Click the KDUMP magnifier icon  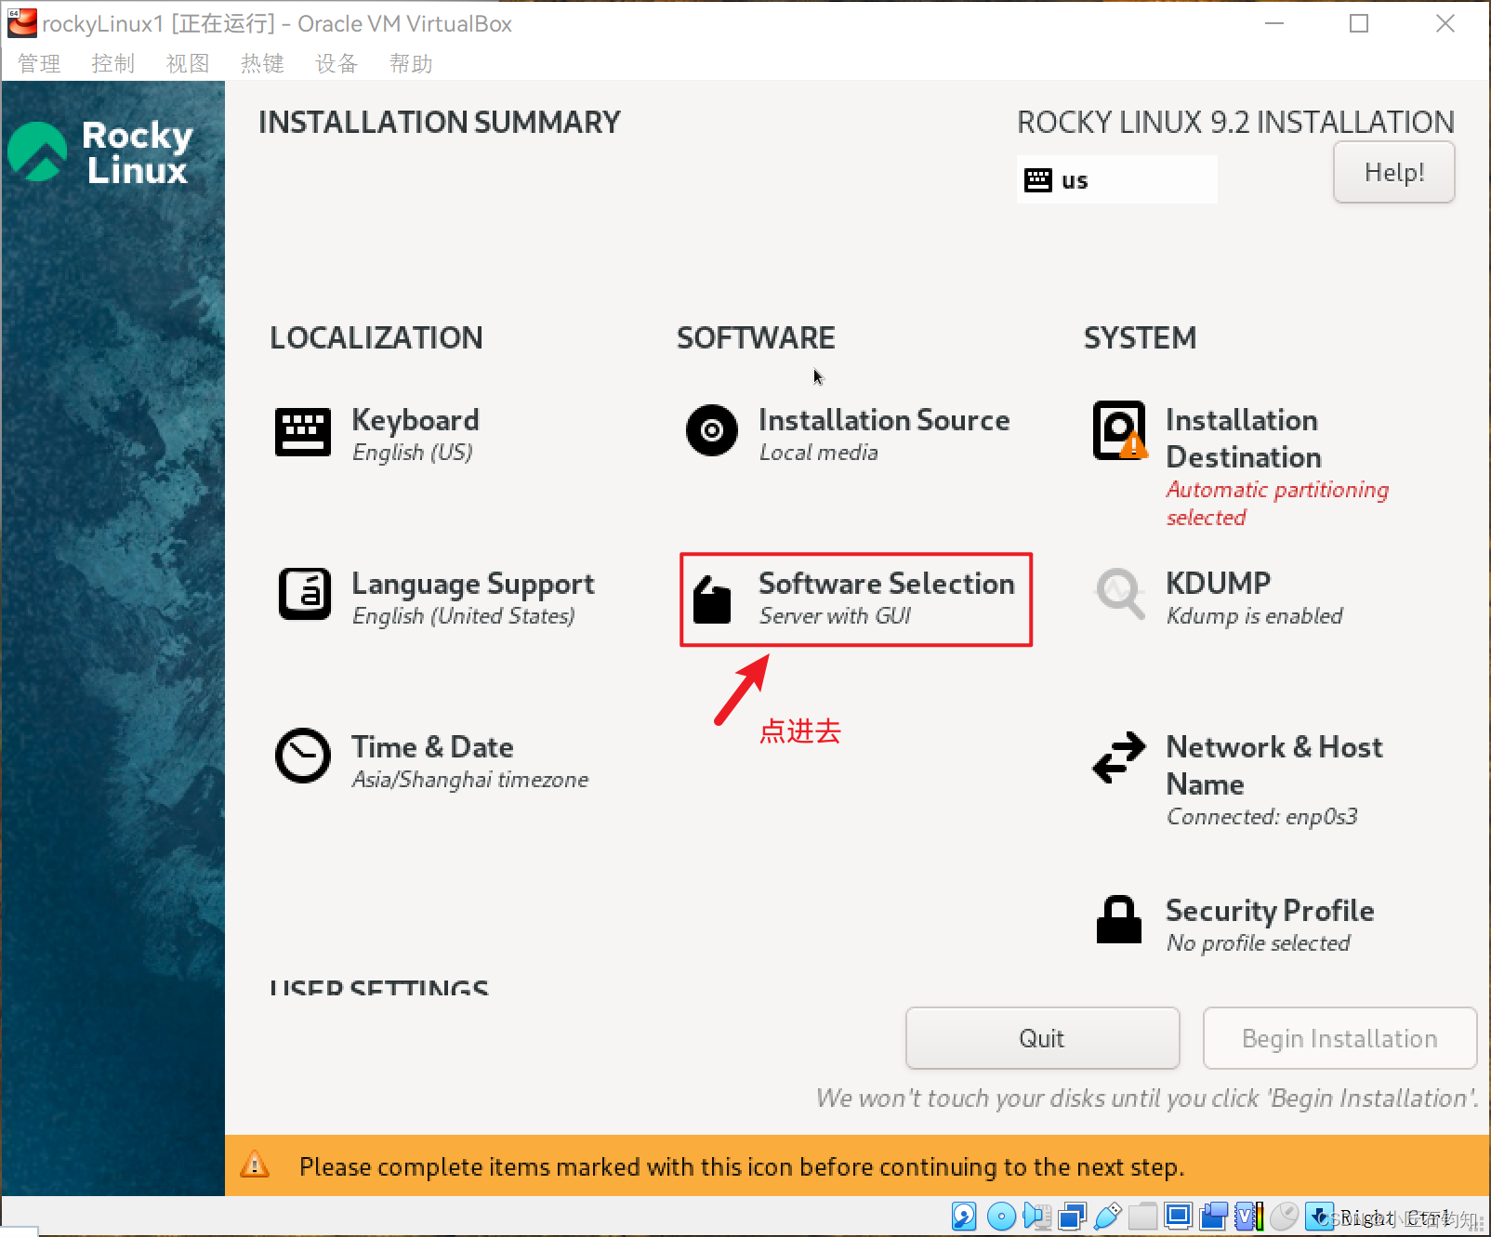[1120, 593]
